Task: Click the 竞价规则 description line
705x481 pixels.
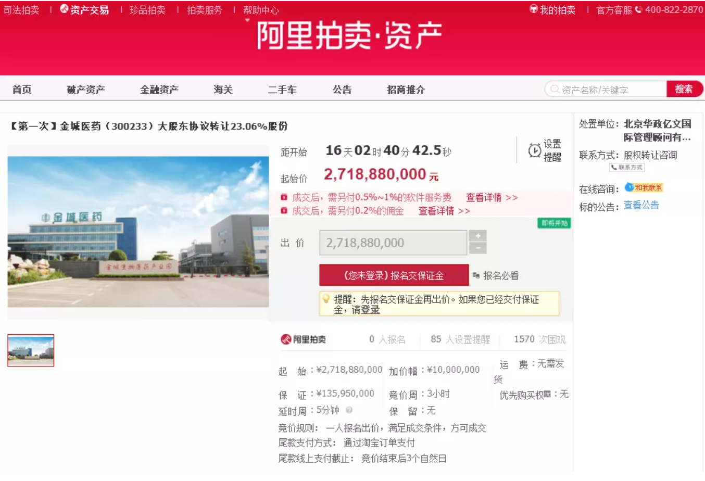Action: pos(382,428)
